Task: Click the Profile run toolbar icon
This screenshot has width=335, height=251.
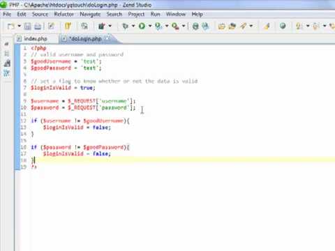Action: point(158,26)
